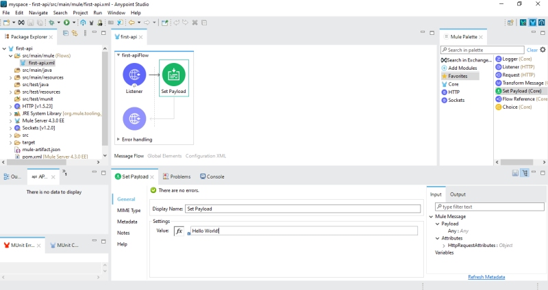
Task: Click Clear link in Mule Palette
Action: (532, 50)
